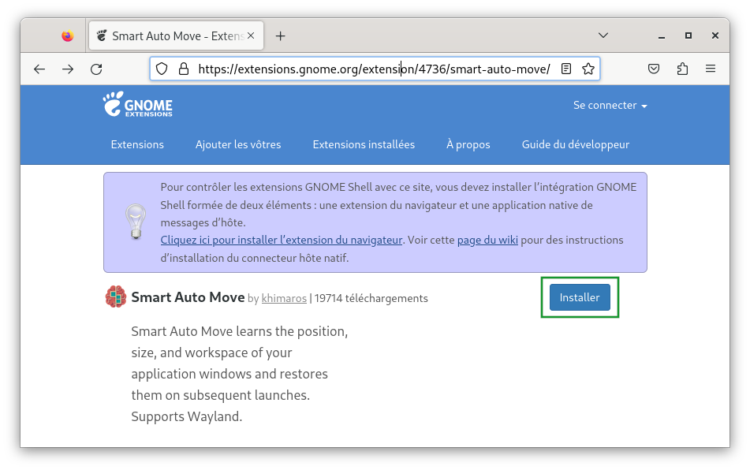Open author khimaros profile link
This screenshot has width=750, height=470.
tap(284, 298)
